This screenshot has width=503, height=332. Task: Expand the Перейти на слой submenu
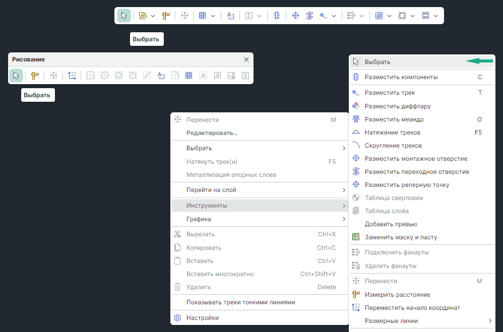[x=259, y=190]
